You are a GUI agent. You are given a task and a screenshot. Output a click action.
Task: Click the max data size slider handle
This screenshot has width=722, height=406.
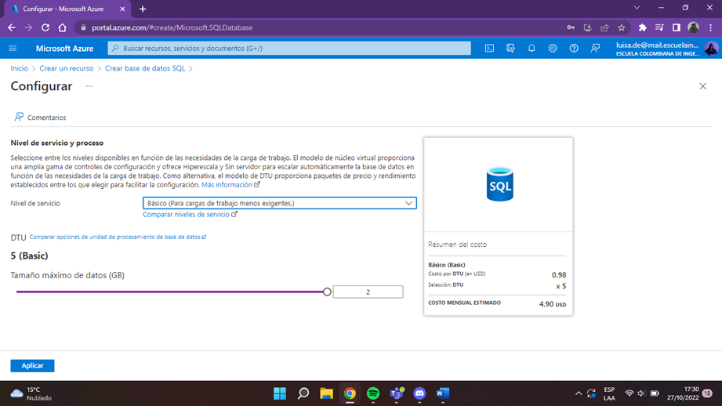327,292
